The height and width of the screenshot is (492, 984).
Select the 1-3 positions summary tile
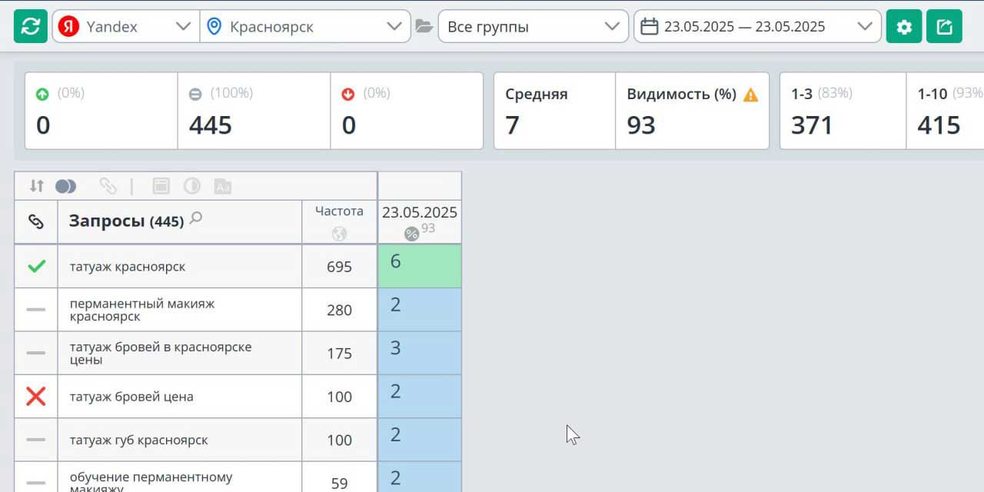click(843, 111)
